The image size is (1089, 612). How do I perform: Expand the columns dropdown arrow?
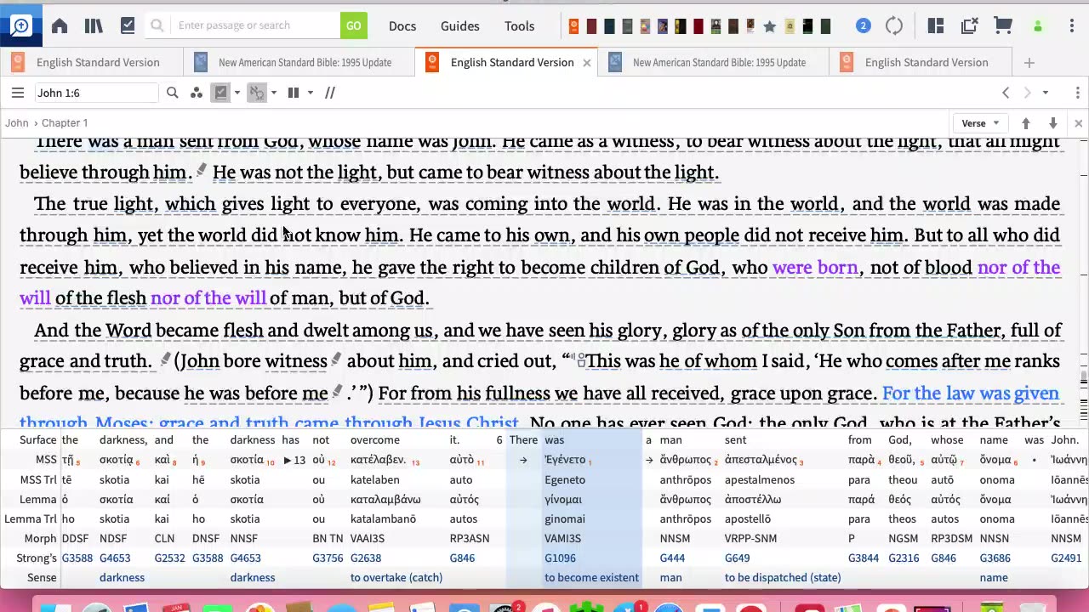311,93
